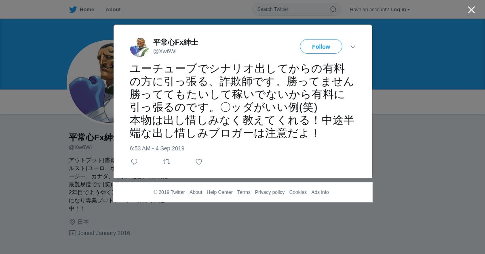Click the Twitter bird logo
The image size is (485, 254).
[73, 10]
